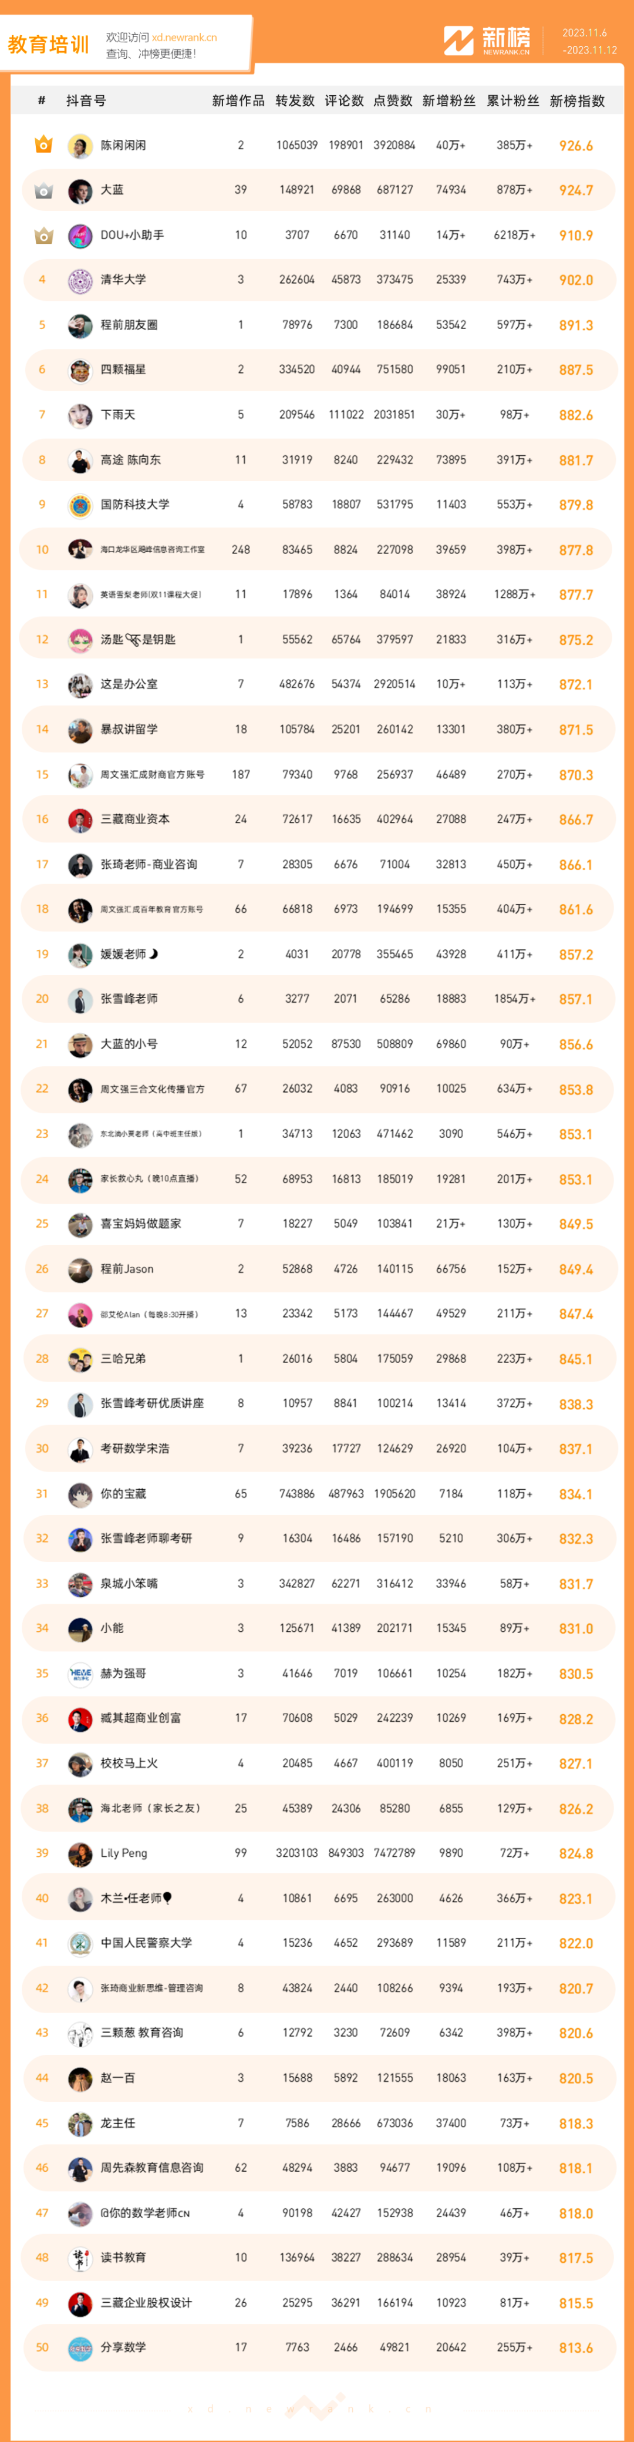Click 赫为强哥 logo avatar
The width and height of the screenshot is (634, 2442).
tap(80, 1673)
